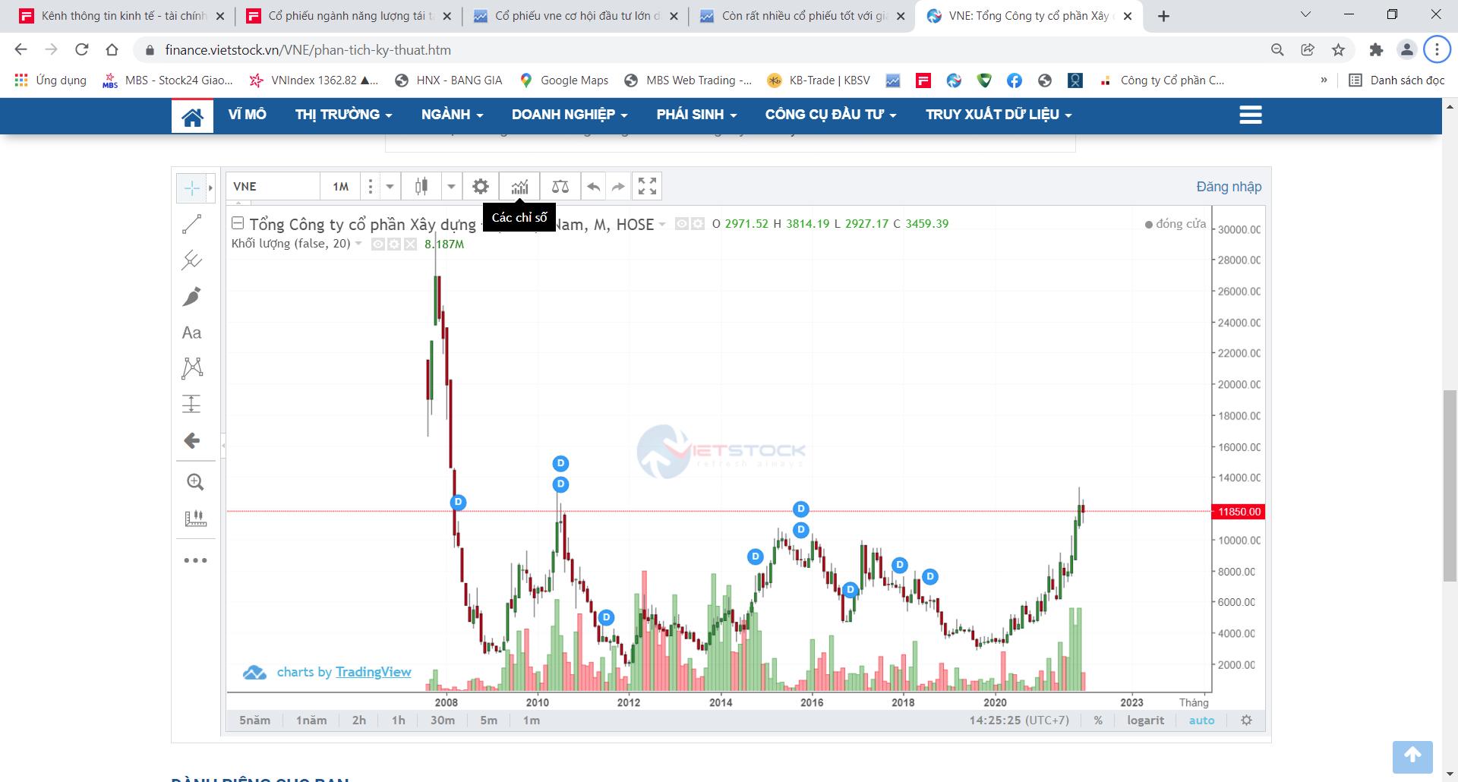Open the Các chỉ số indicators button
This screenshot has height=782, width=1458.
click(519, 187)
